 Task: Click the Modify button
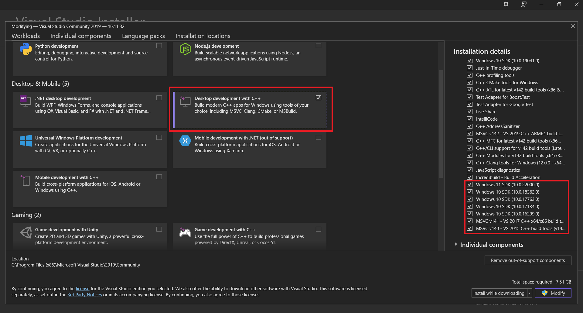click(553, 293)
